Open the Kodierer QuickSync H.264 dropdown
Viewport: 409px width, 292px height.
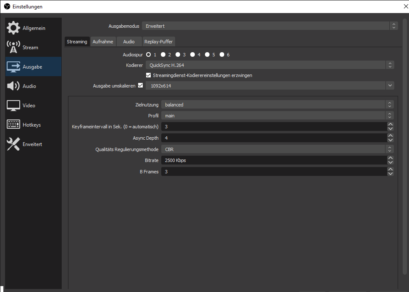[x=270, y=65]
